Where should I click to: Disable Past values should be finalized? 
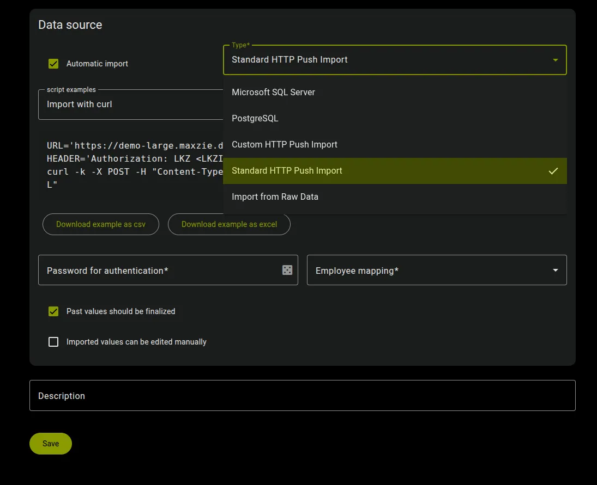coord(53,311)
